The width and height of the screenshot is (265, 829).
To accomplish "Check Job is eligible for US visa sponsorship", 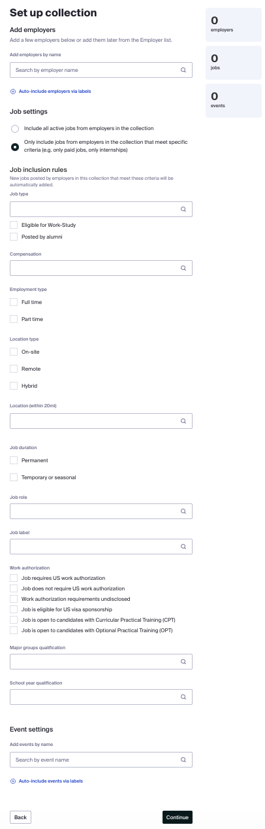I will (x=14, y=609).
